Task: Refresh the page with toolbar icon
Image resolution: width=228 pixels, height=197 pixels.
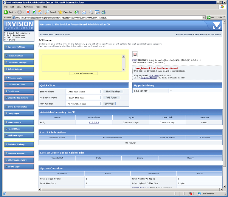Action: [x=34, y=12]
